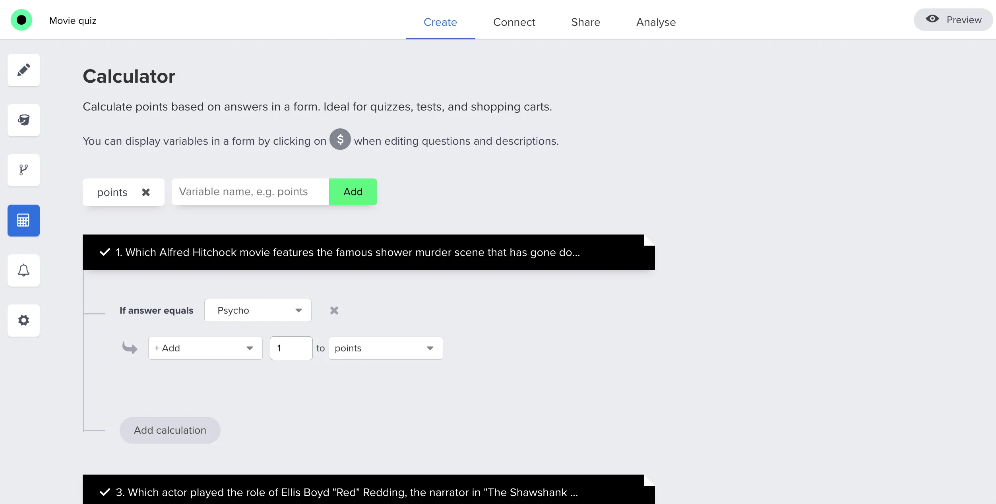Open the logic branch sidebar icon
Viewport: 996px width, 504px height.
(23, 170)
